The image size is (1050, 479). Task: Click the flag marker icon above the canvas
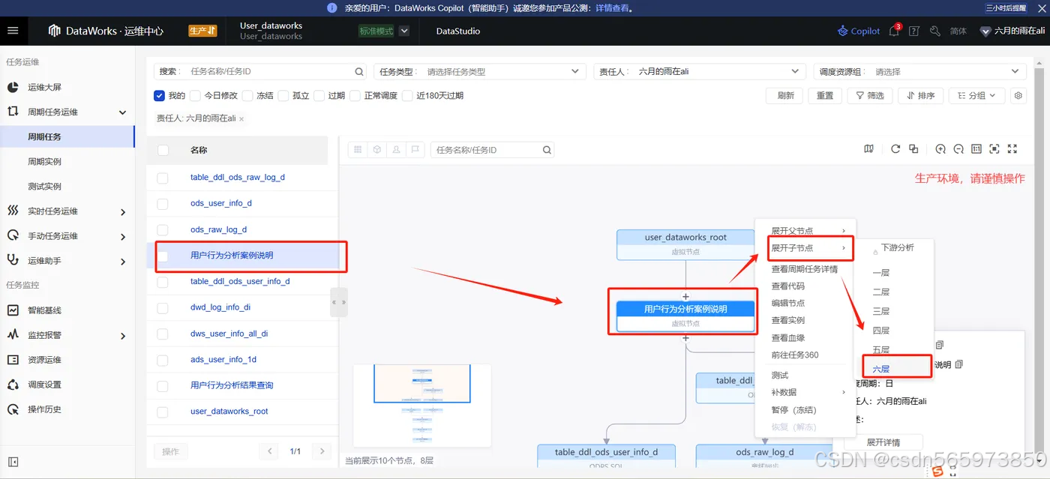pos(414,149)
